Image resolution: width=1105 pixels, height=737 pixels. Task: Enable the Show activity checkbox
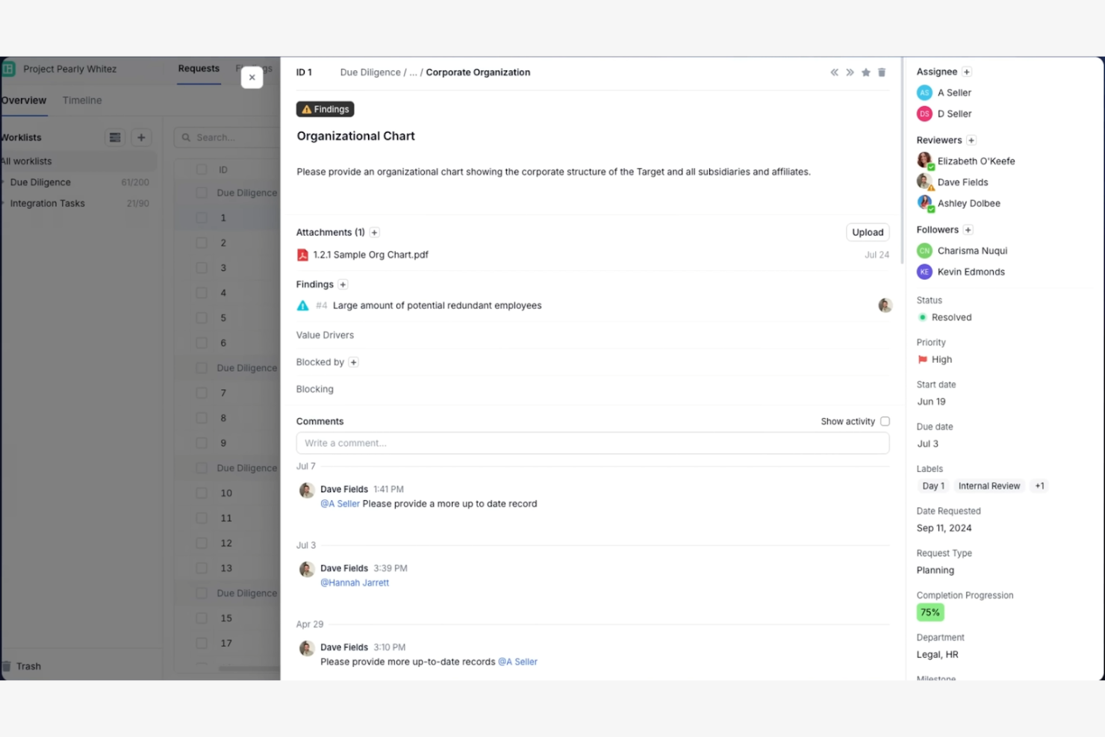pyautogui.click(x=885, y=421)
